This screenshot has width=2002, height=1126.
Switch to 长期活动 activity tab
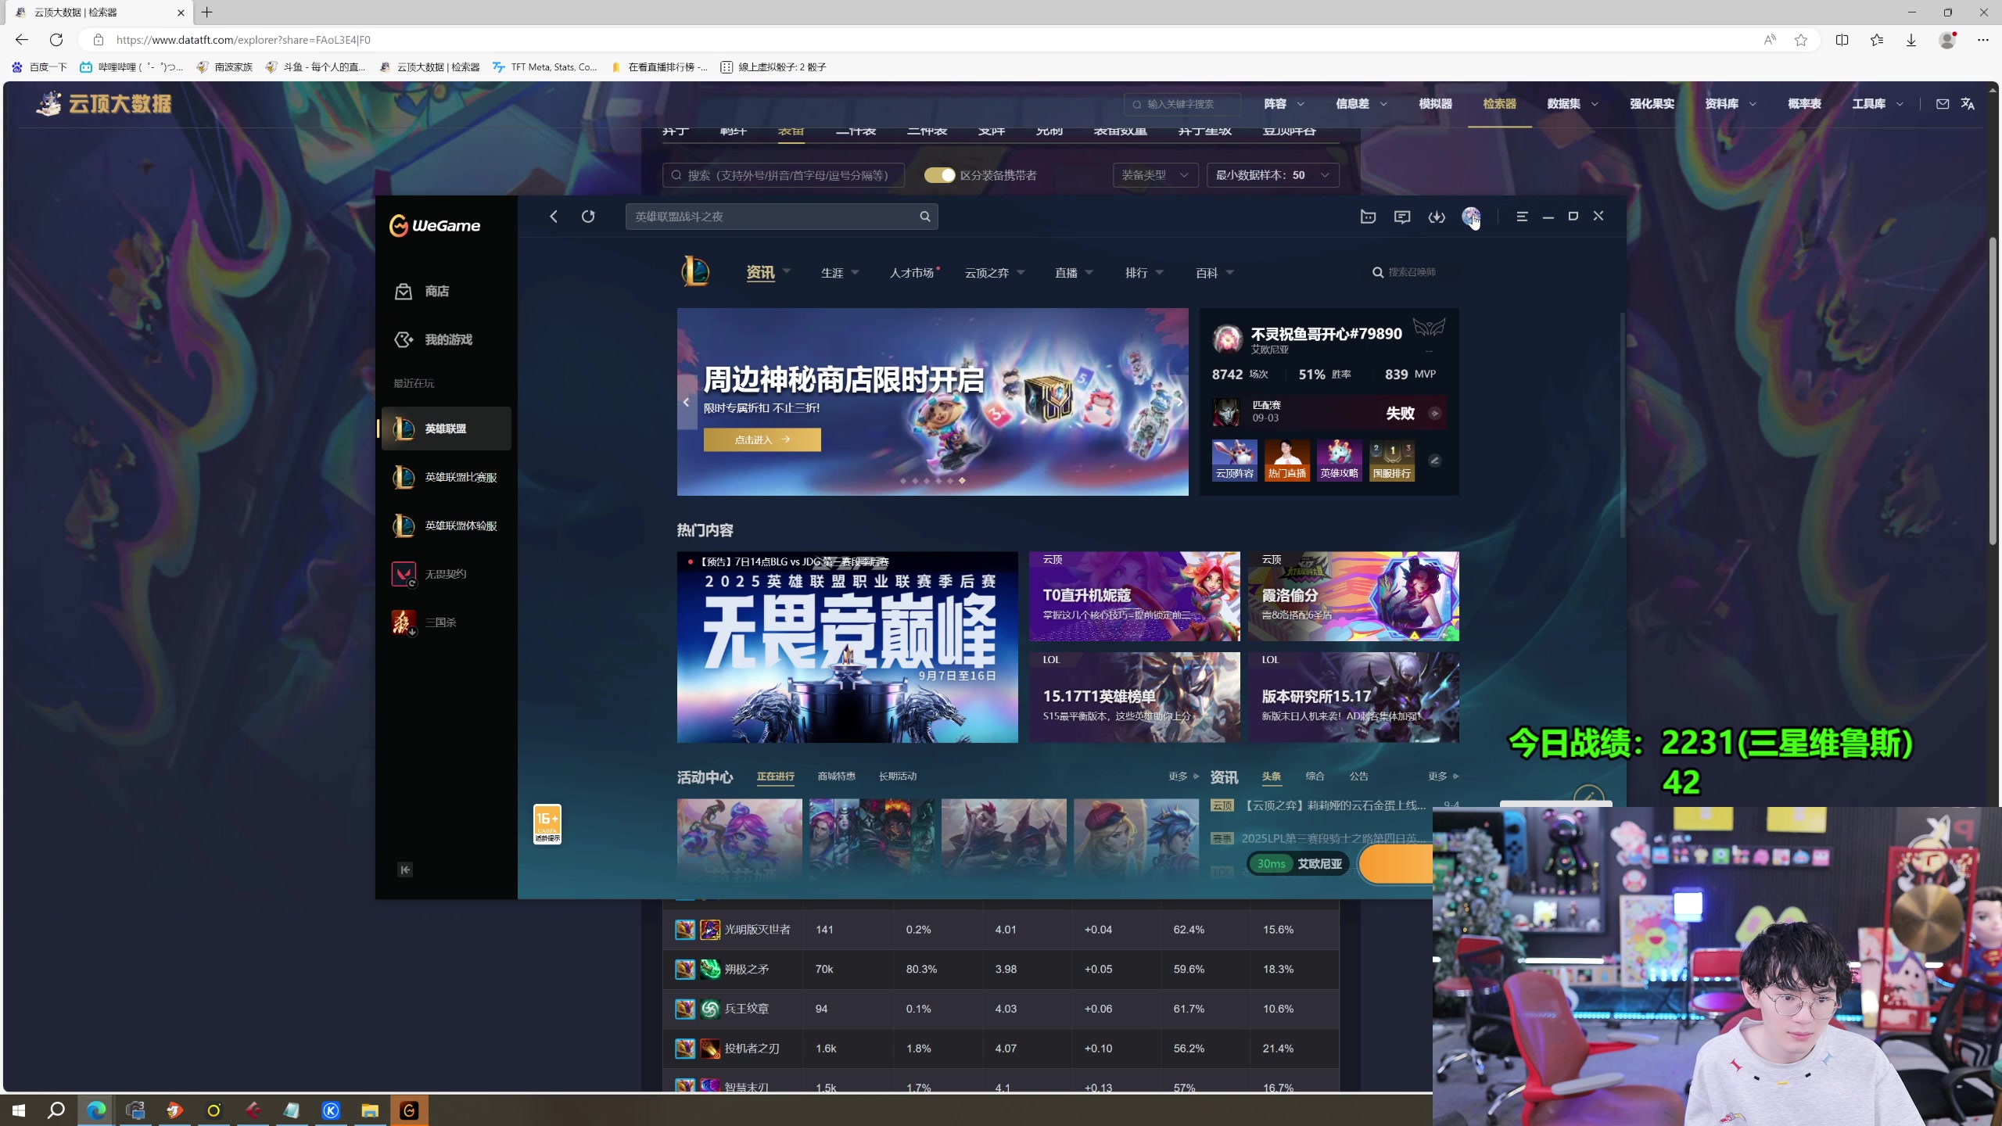point(897,776)
